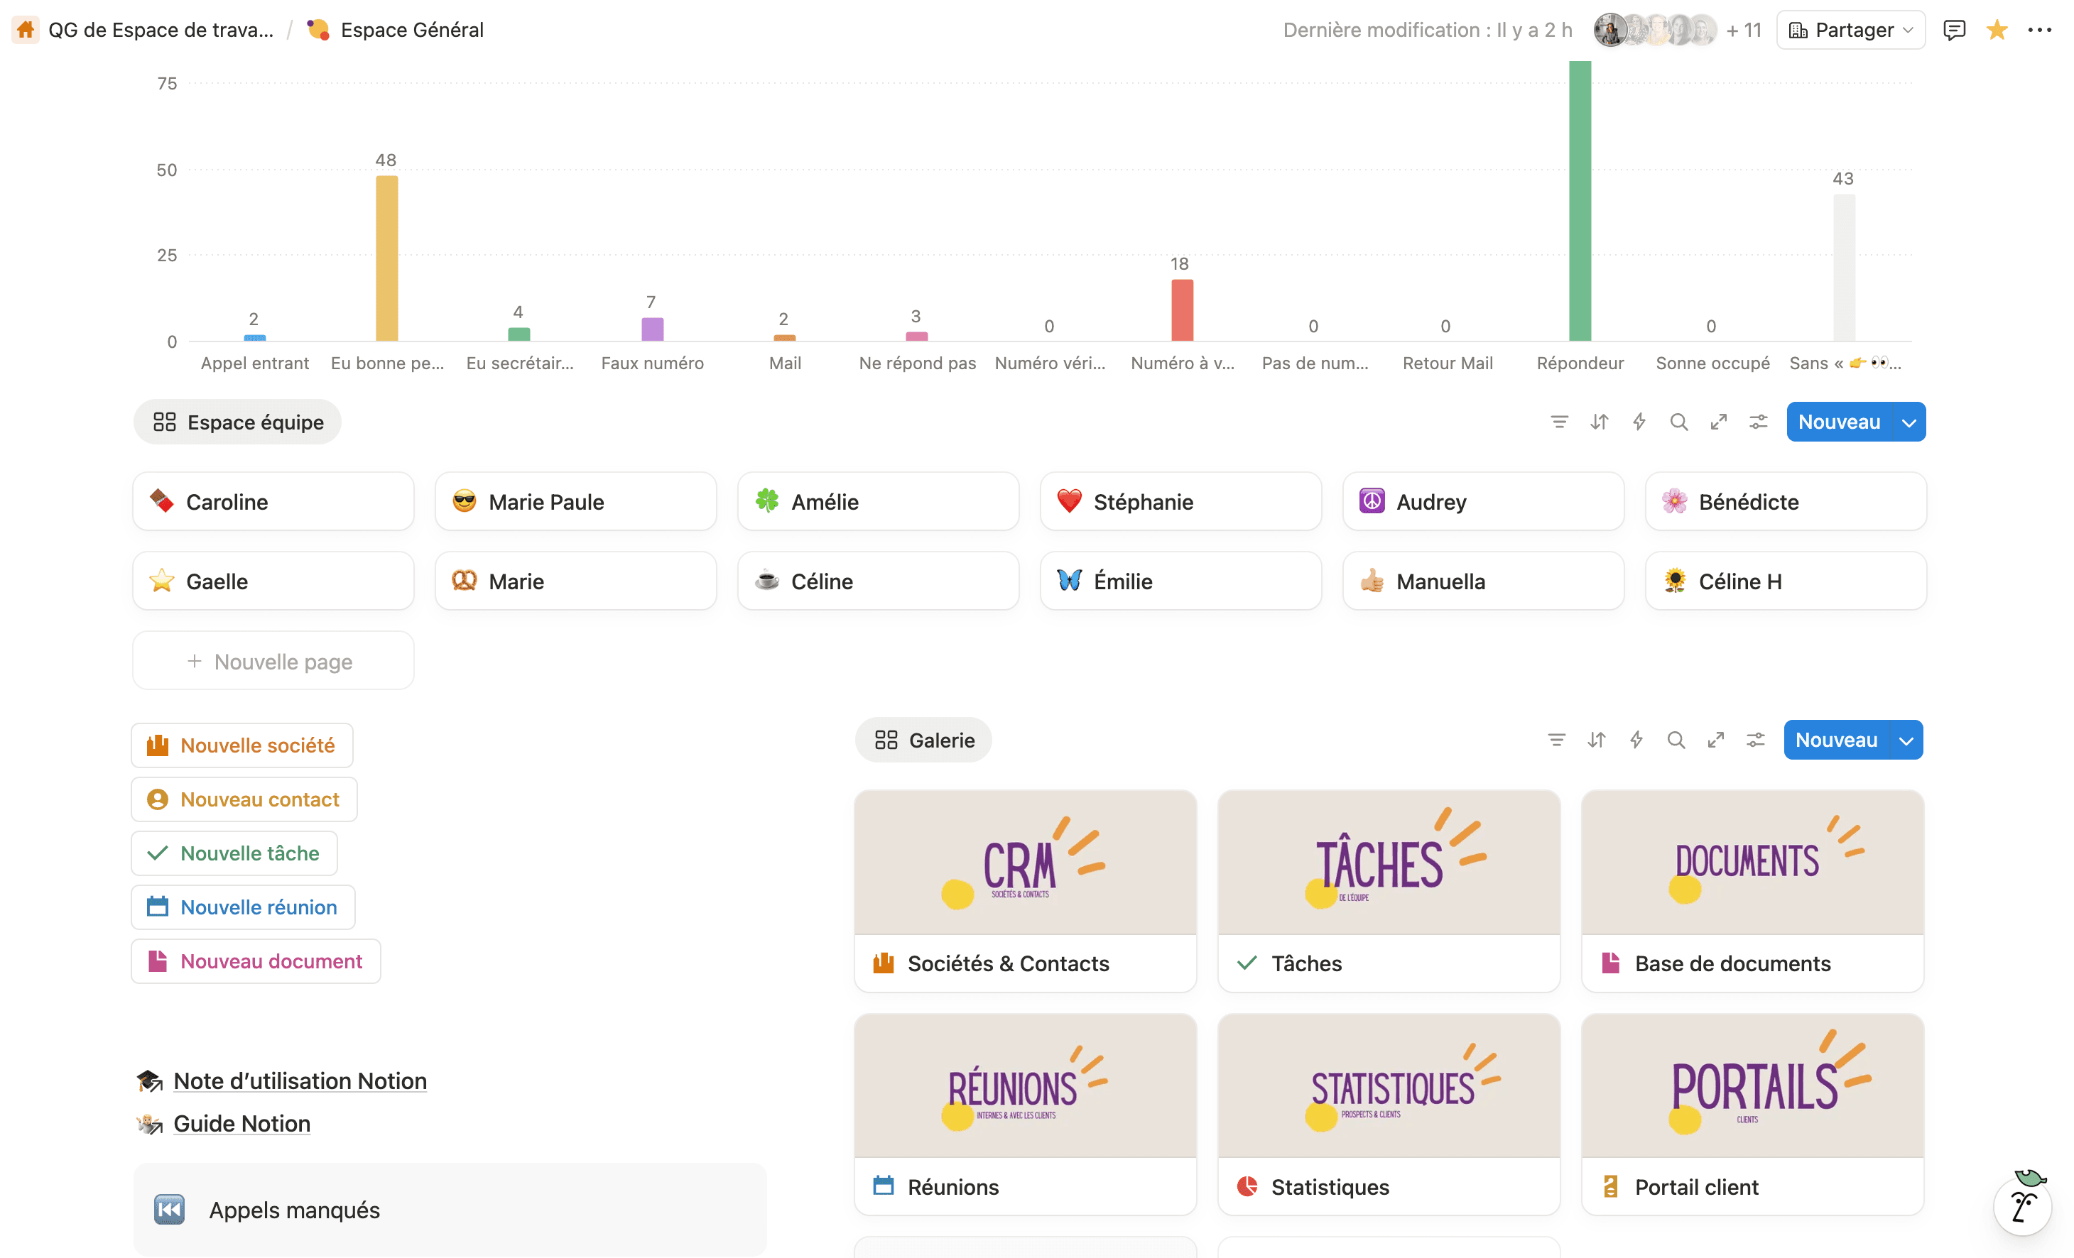This screenshot has height=1258, width=2074.
Task: Expand arrow next to Nouveau in Espace équipe
Action: pyautogui.click(x=1909, y=422)
